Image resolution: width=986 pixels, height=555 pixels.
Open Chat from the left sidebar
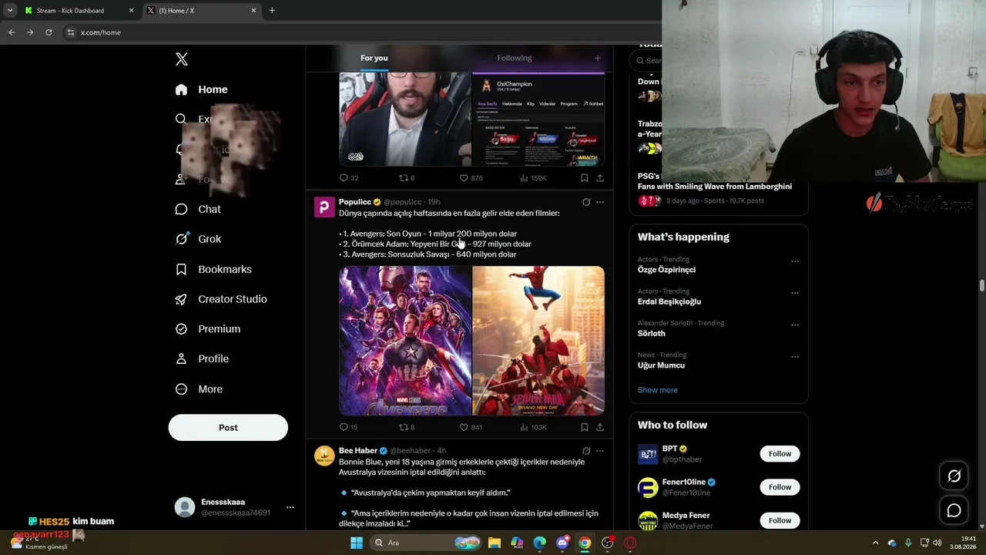(198, 209)
